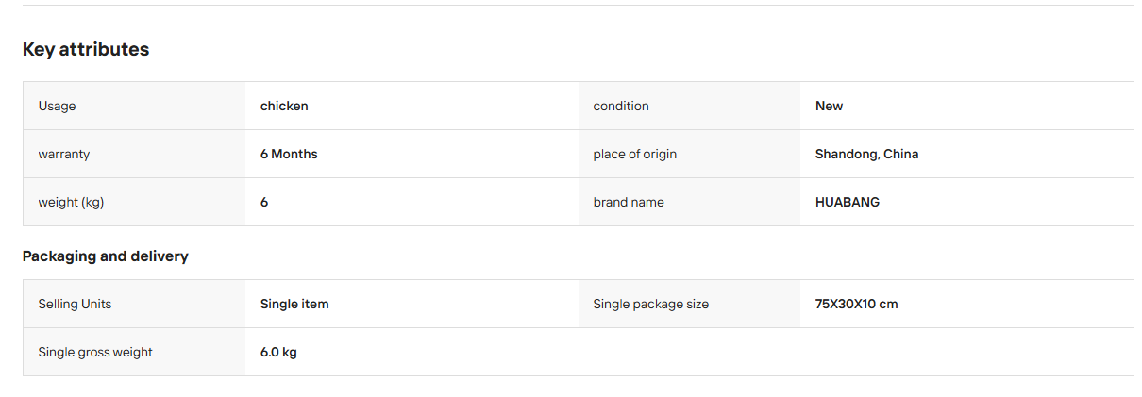This screenshot has width=1142, height=397.
Task: Click the 75X30X10 cm value
Action: [x=857, y=304]
